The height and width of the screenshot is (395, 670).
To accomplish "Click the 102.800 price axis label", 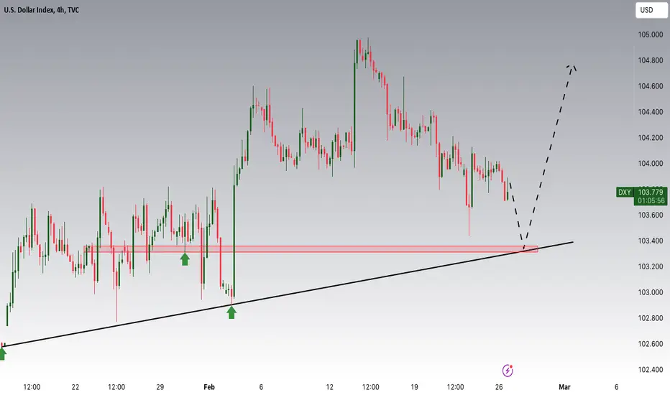I will coord(651,318).
